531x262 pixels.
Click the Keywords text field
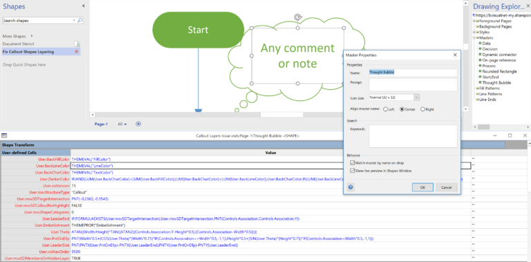tap(413, 136)
